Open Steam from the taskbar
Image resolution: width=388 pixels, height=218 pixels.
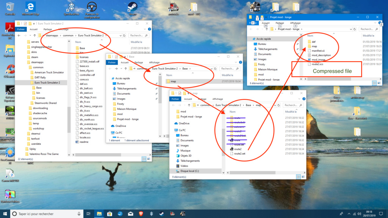162,214
